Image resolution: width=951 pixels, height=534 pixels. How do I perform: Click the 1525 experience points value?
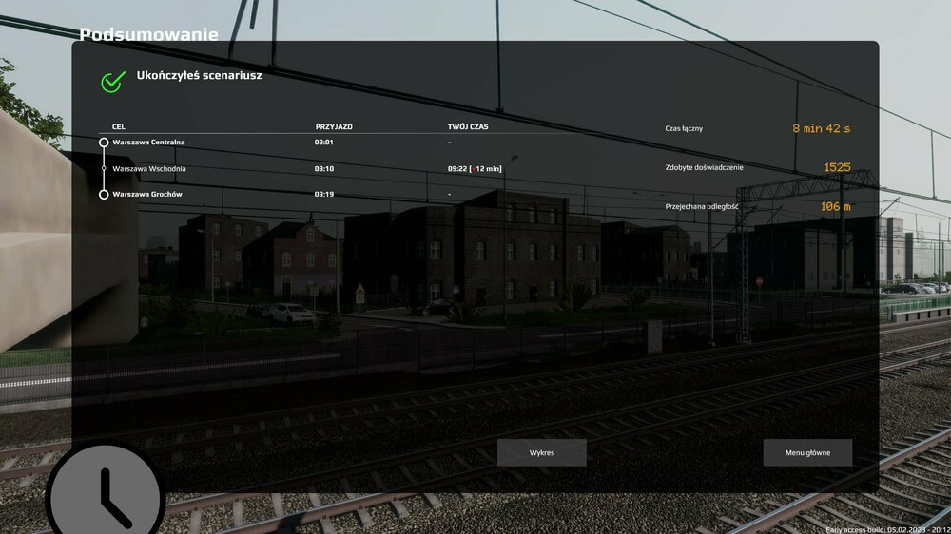click(x=837, y=167)
